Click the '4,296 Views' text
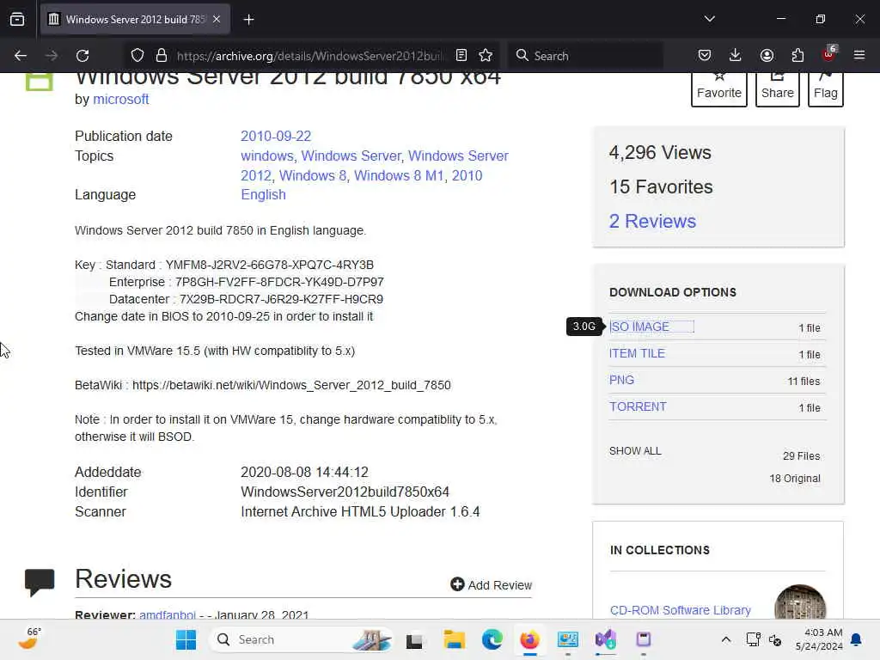 [660, 153]
